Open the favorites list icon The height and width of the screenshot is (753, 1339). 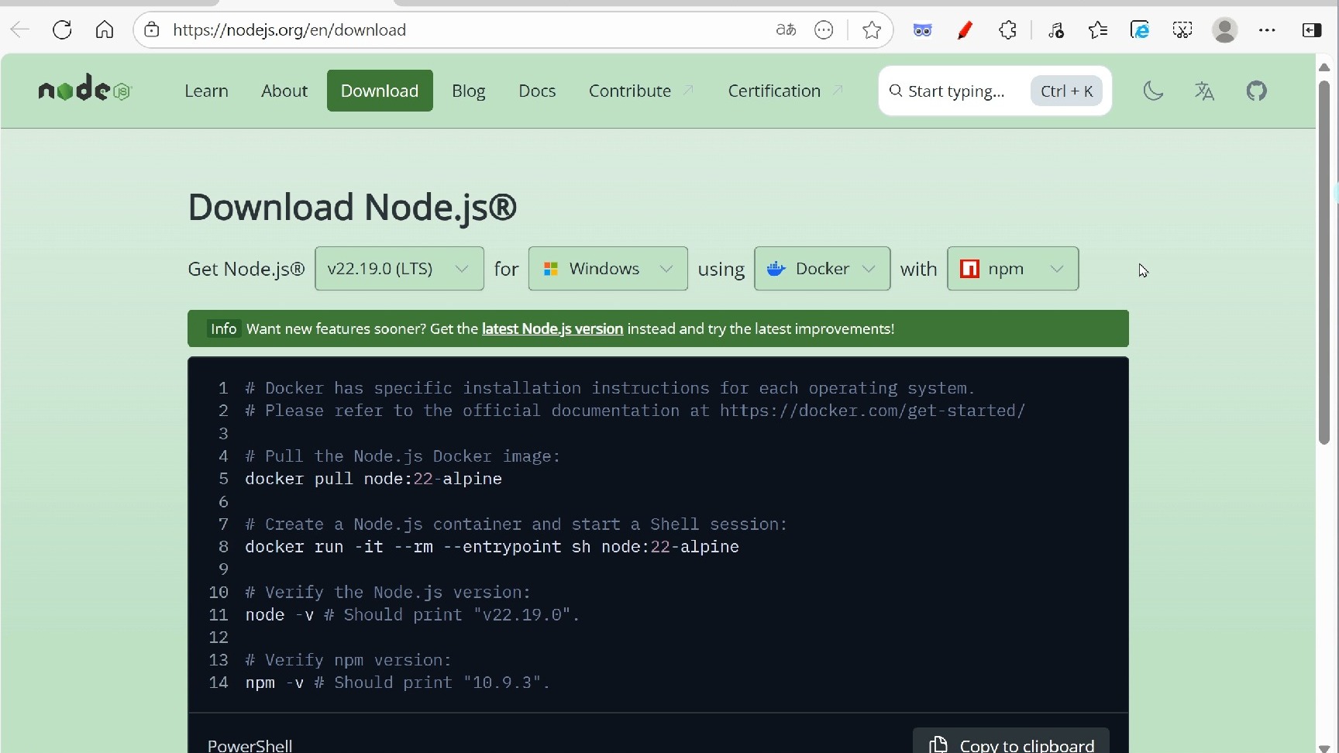[x=1097, y=30]
